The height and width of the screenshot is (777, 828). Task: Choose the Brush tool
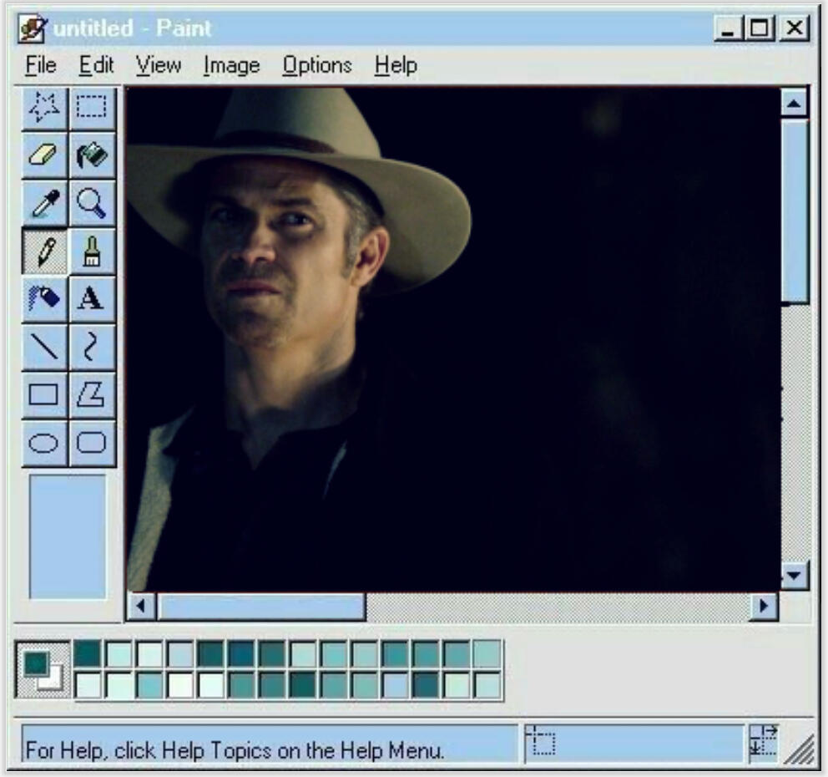(x=92, y=251)
